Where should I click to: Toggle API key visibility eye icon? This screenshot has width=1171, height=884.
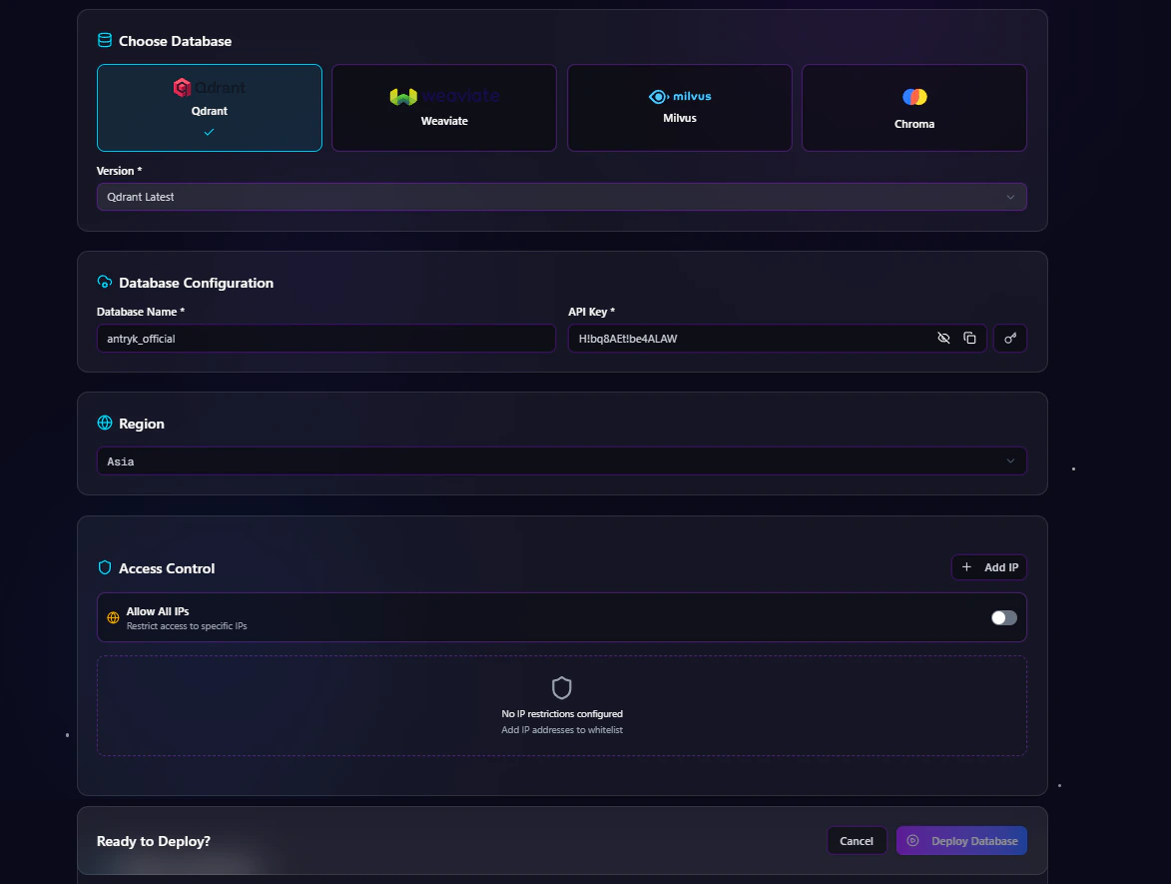pos(944,338)
